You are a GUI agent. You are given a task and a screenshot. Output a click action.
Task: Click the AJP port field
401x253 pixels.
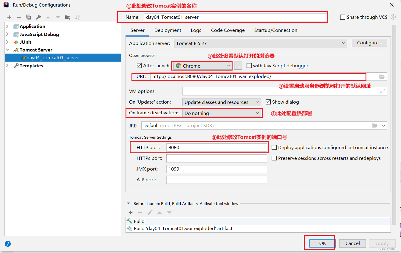coord(217,180)
